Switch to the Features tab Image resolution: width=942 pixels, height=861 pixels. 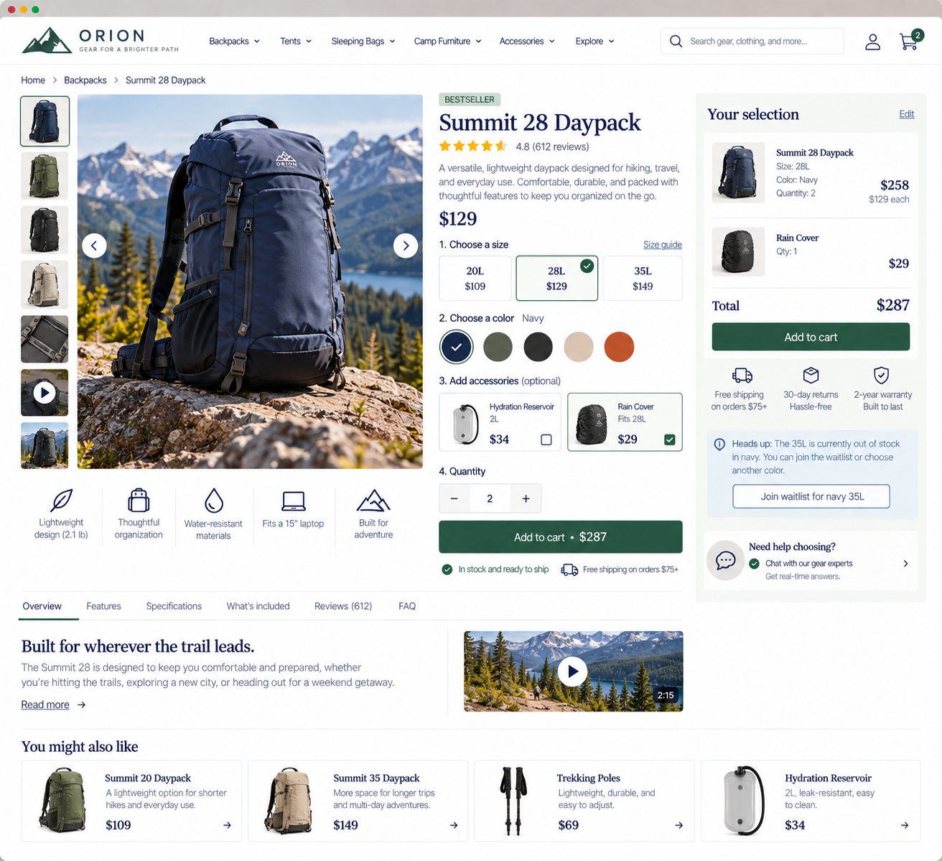coord(103,606)
